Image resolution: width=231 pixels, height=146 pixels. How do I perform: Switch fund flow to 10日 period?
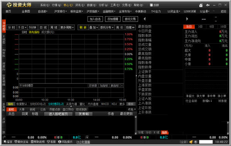tap(223, 27)
